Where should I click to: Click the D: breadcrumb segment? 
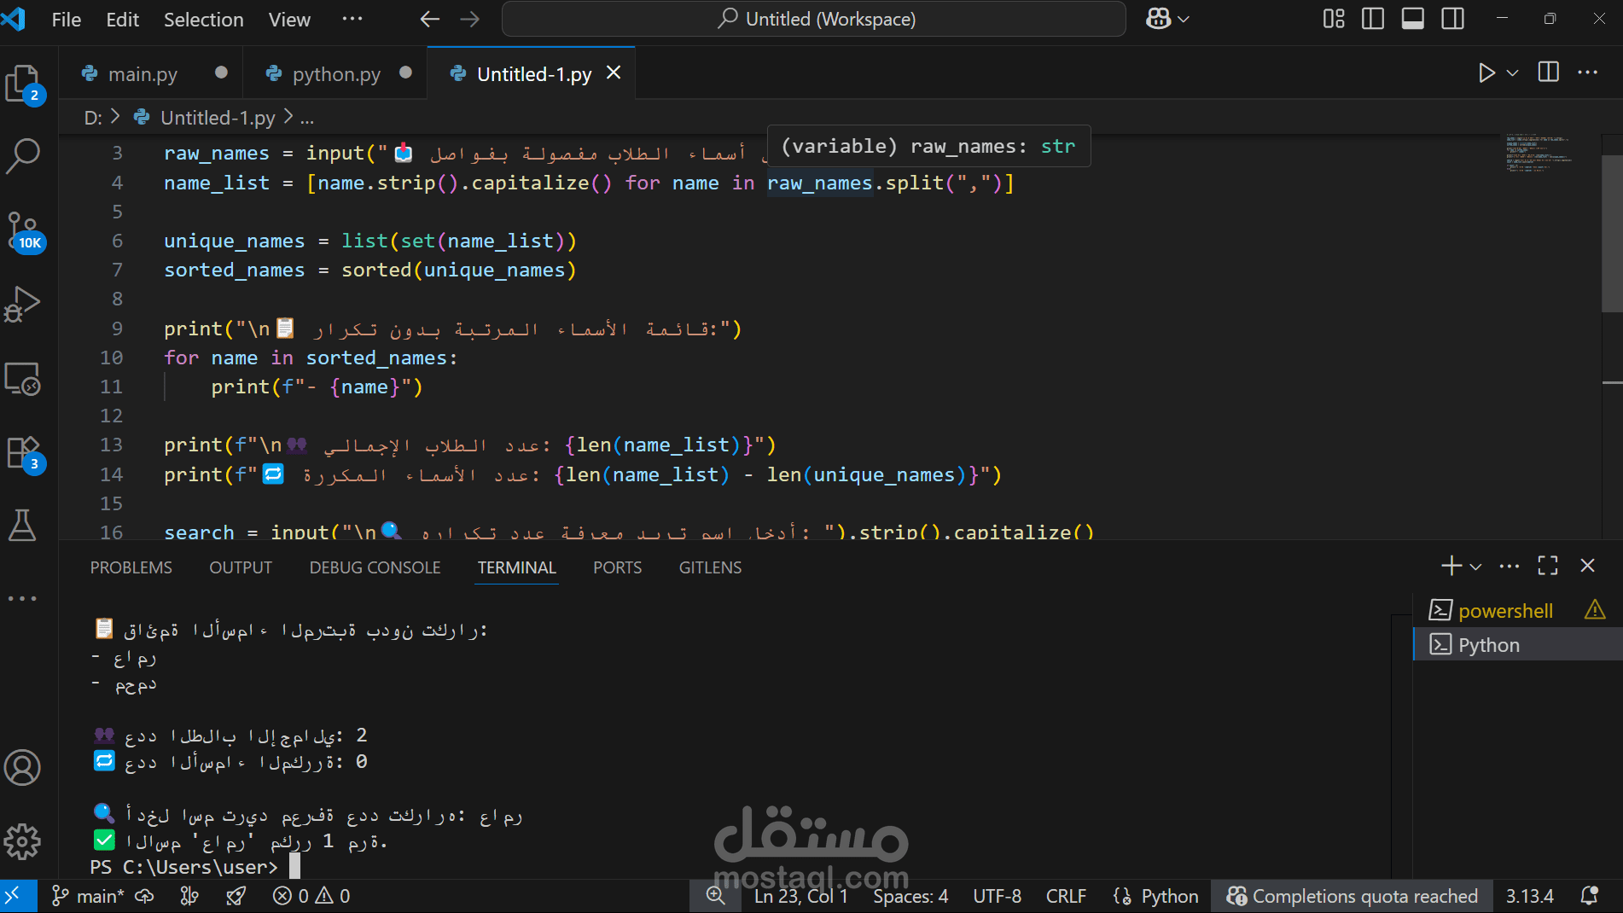93,118
